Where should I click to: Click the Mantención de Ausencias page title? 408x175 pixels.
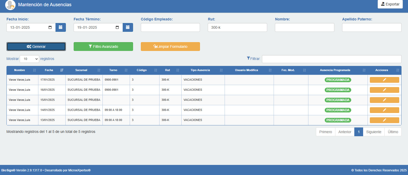(x=45, y=5)
